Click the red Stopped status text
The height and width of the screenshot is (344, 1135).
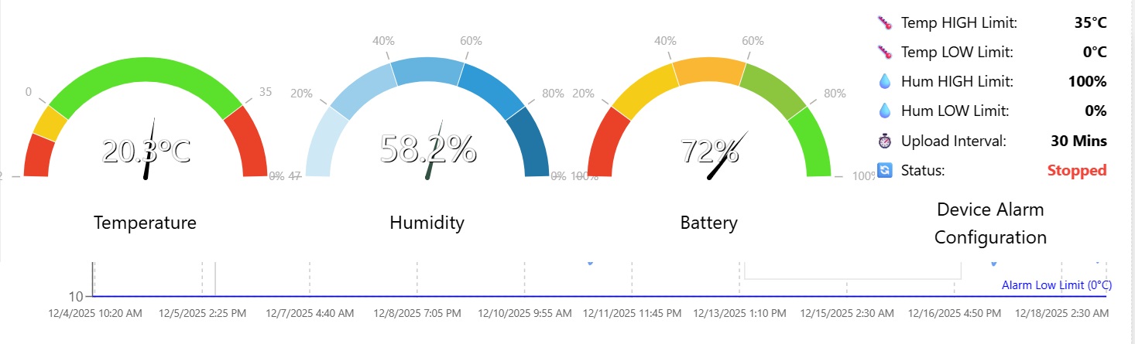(x=1077, y=170)
